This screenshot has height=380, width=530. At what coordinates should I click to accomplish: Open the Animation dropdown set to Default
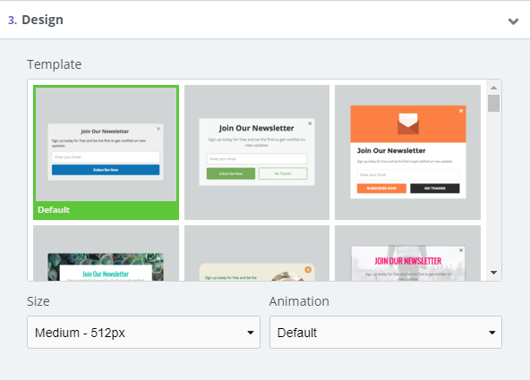pyautogui.click(x=386, y=332)
